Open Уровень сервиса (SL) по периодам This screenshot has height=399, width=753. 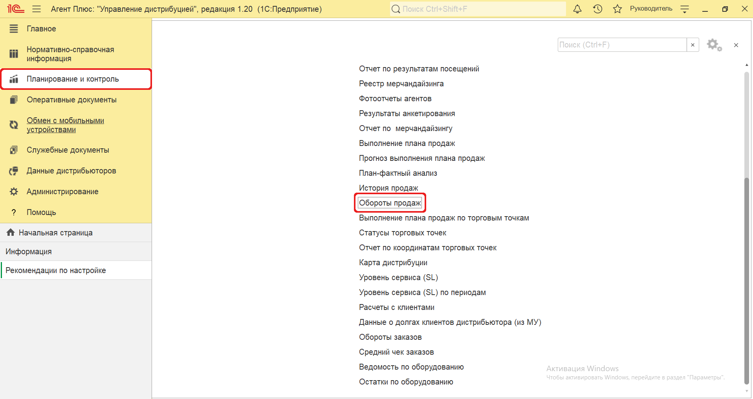point(422,292)
